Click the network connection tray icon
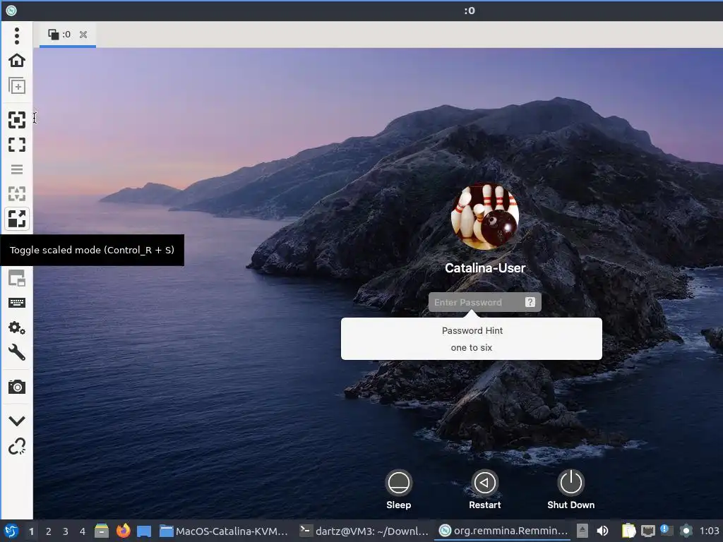 [648, 531]
